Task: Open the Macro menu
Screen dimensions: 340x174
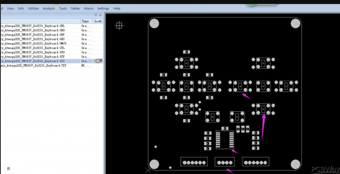Action: pyautogui.click(x=89, y=8)
